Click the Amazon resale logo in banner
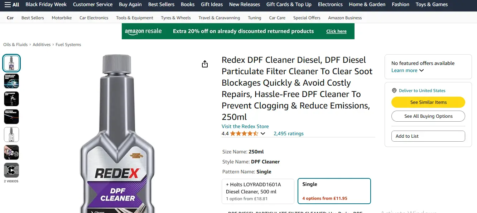 [x=143, y=31]
